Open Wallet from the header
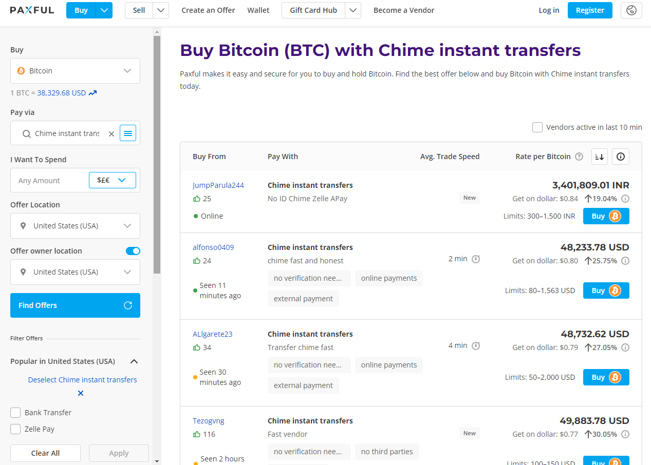Image resolution: width=651 pixels, height=465 pixels. [258, 10]
